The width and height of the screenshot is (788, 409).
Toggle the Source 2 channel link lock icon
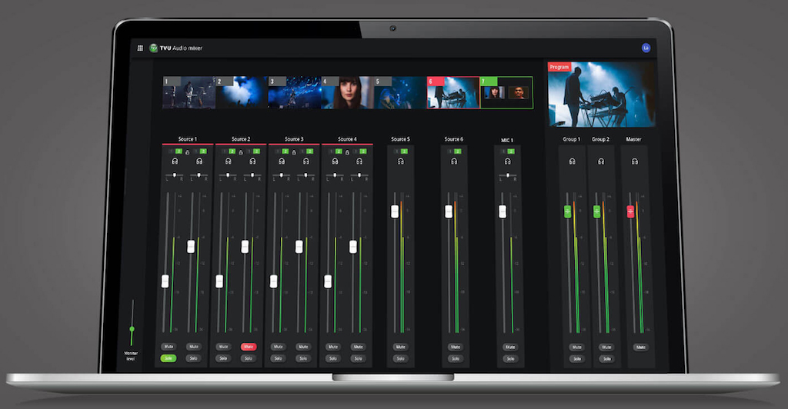[x=241, y=151]
